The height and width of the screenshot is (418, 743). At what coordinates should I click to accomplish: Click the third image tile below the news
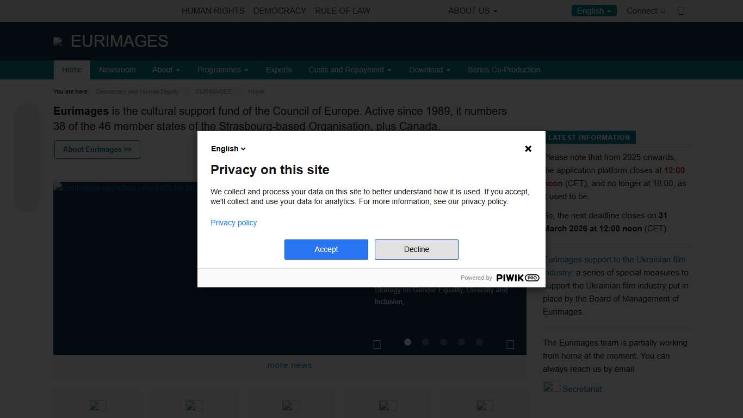(291, 405)
